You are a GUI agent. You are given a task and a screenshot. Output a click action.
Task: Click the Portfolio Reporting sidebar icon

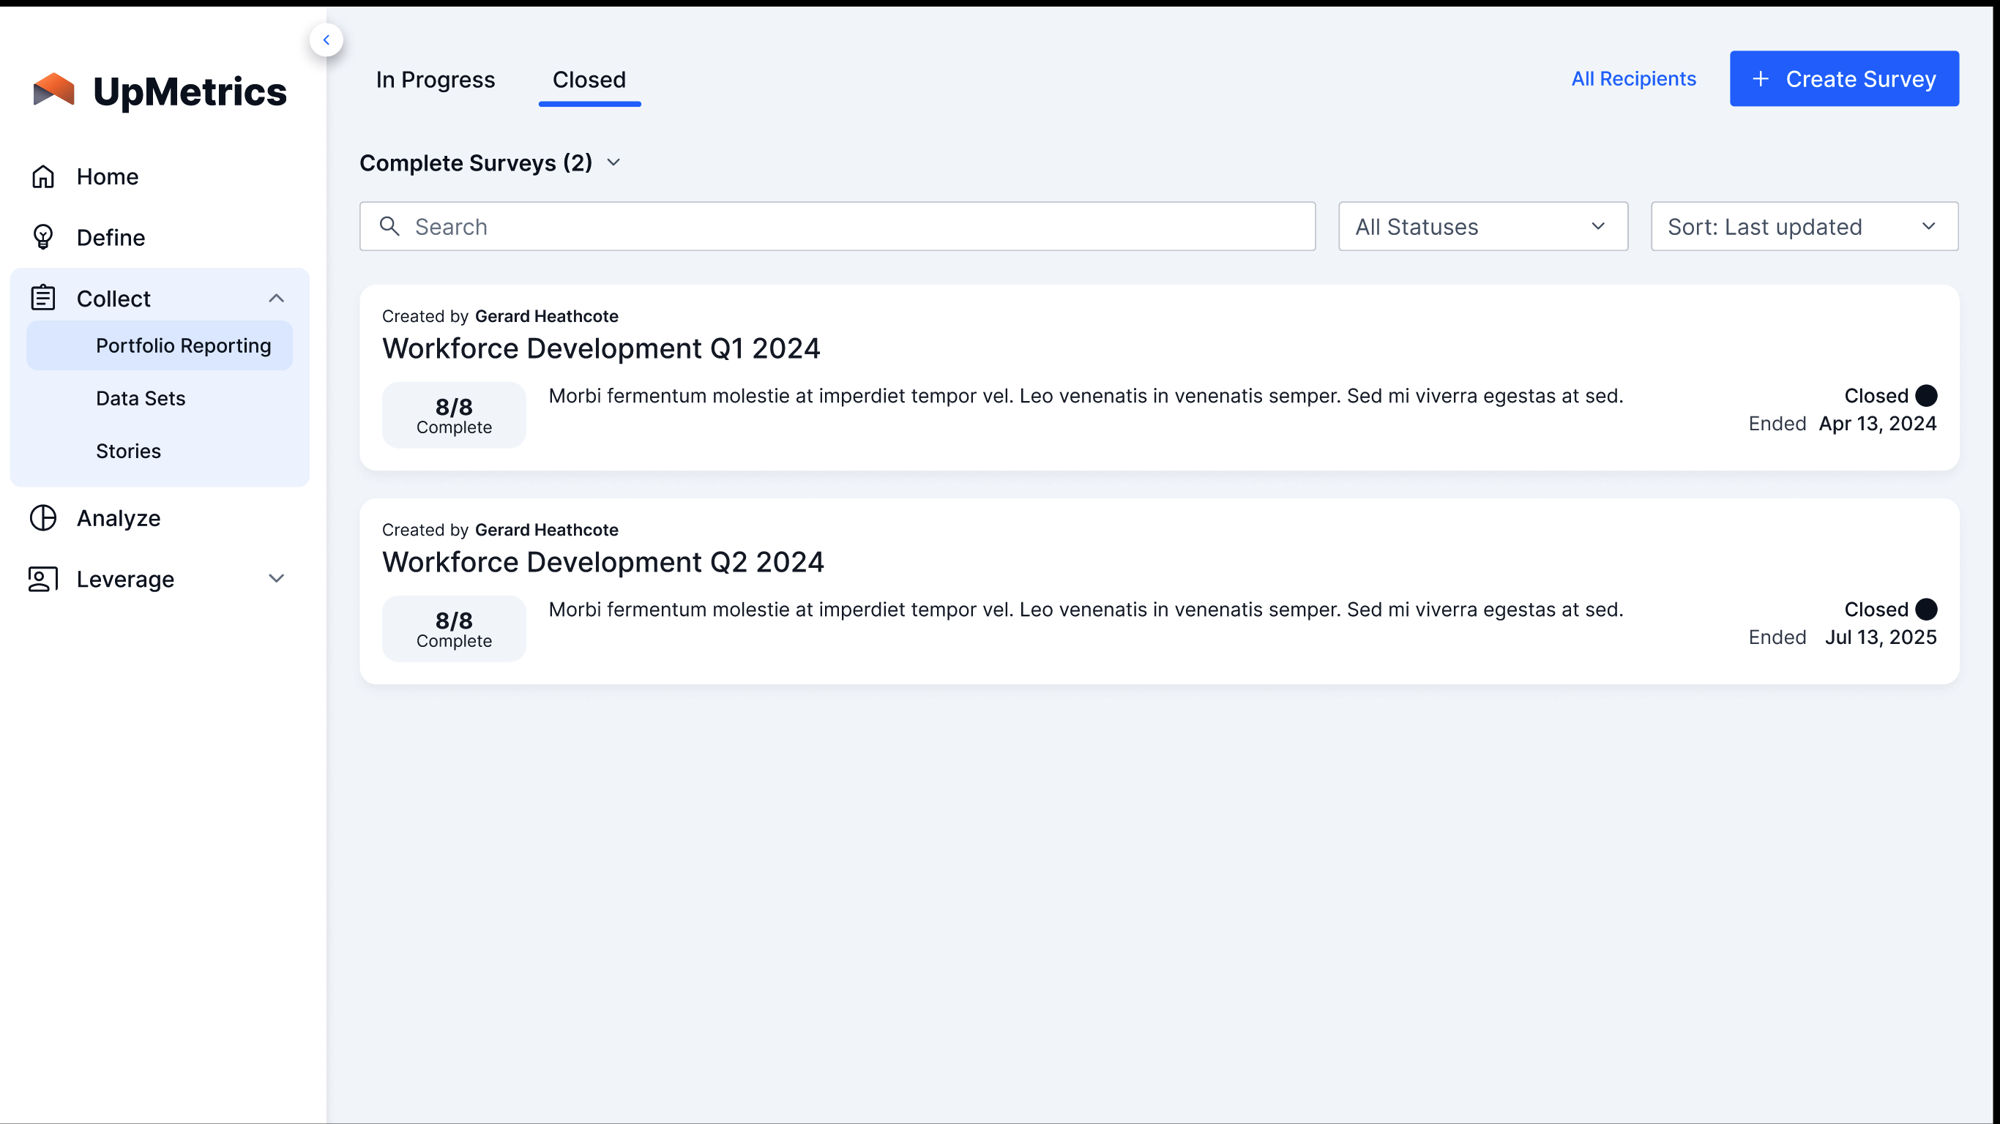183,346
